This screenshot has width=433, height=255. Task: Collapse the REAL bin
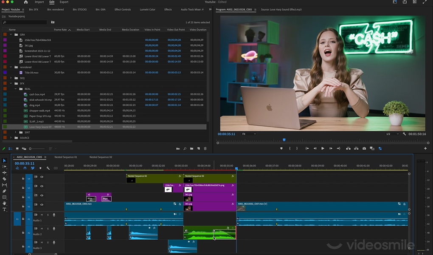(16, 89)
